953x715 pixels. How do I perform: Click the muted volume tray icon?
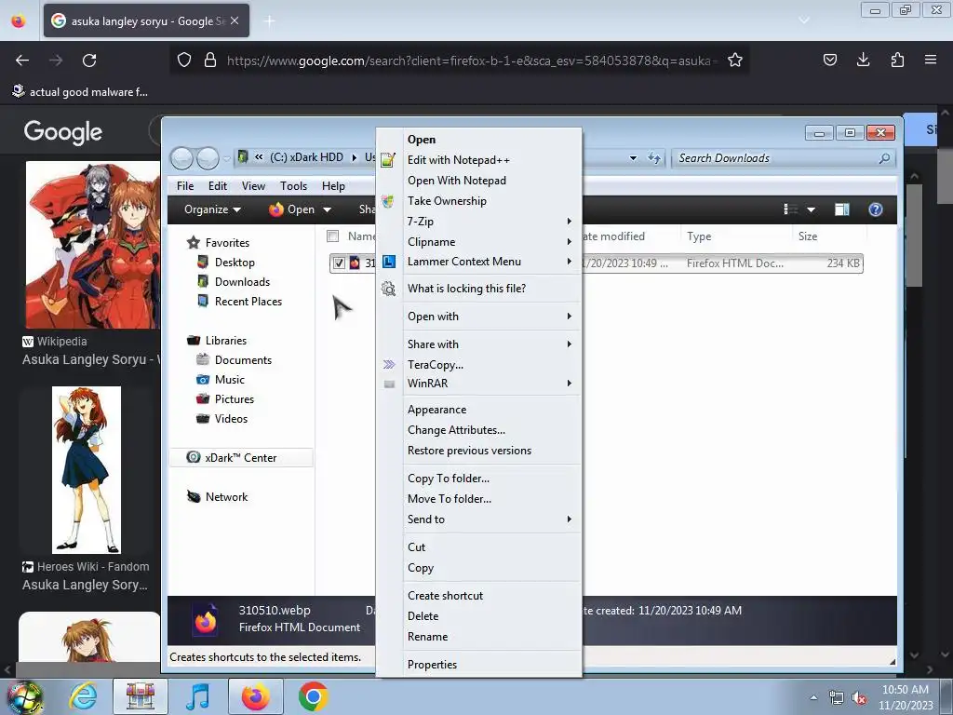[x=859, y=698]
